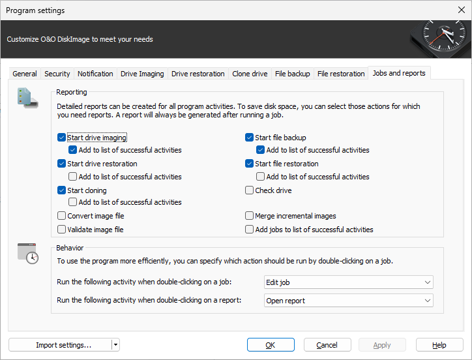Open Help for program settings
The width and height of the screenshot is (472, 360).
439,344
